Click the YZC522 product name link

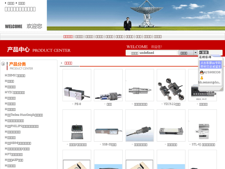pyautogui.click(x=172, y=104)
